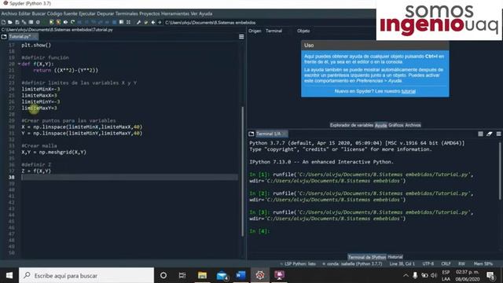Click the In [4]: console prompt

pyautogui.click(x=259, y=231)
